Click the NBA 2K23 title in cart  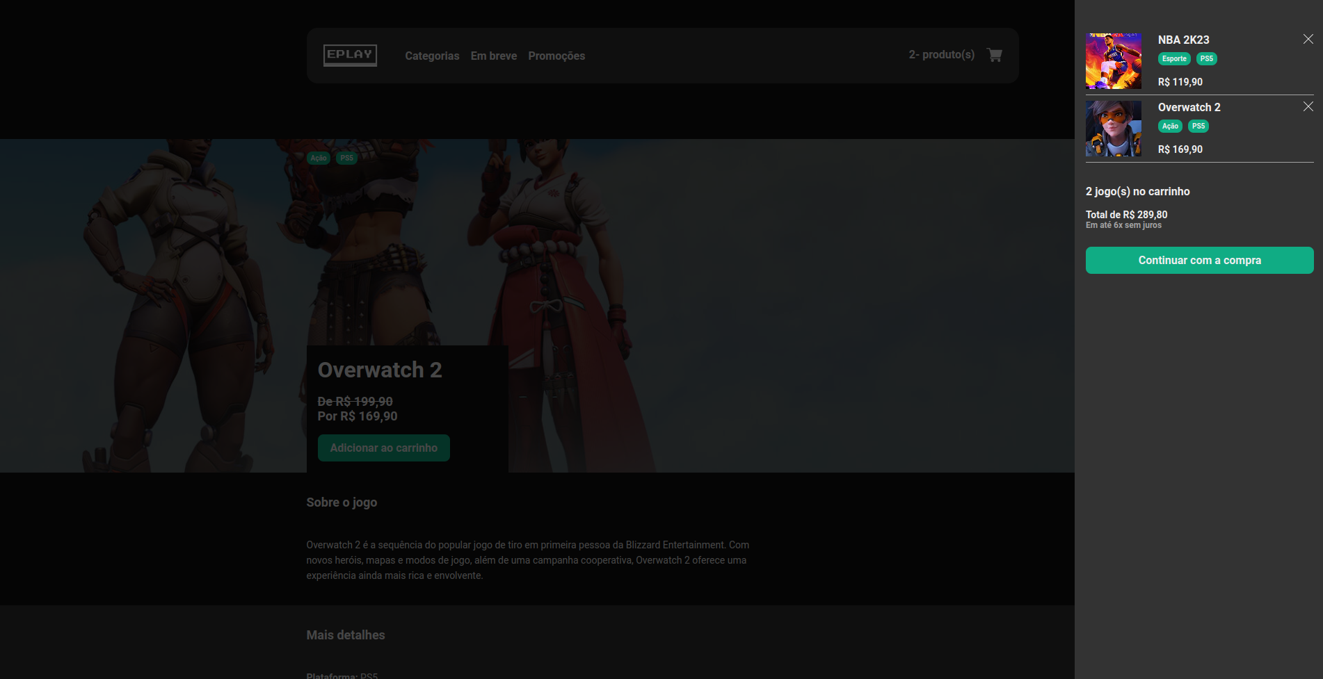pyautogui.click(x=1183, y=40)
